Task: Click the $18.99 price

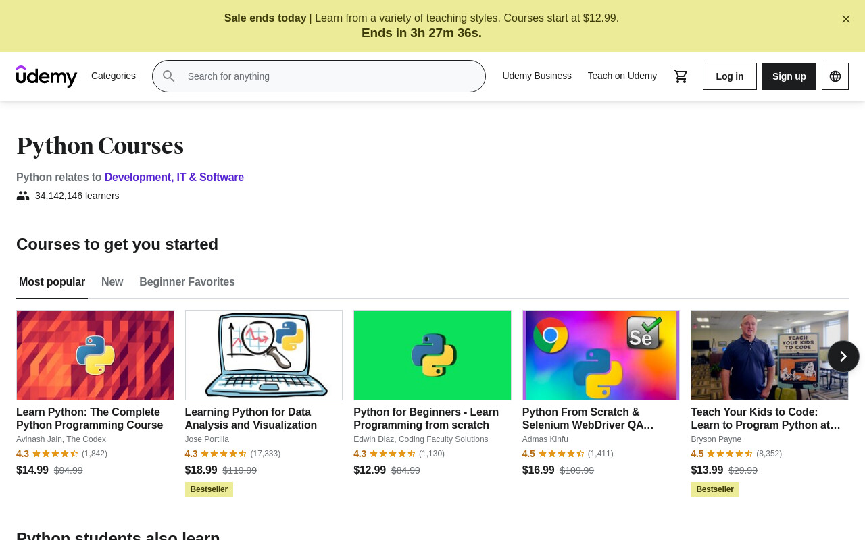Action: pyautogui.click(x=201, y=470)
